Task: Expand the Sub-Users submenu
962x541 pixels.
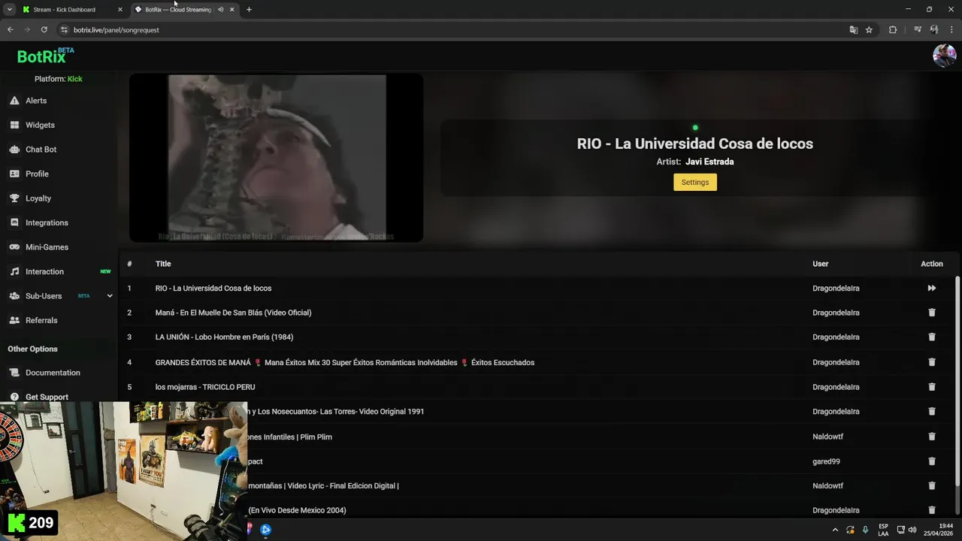Action: click(110, 296)
